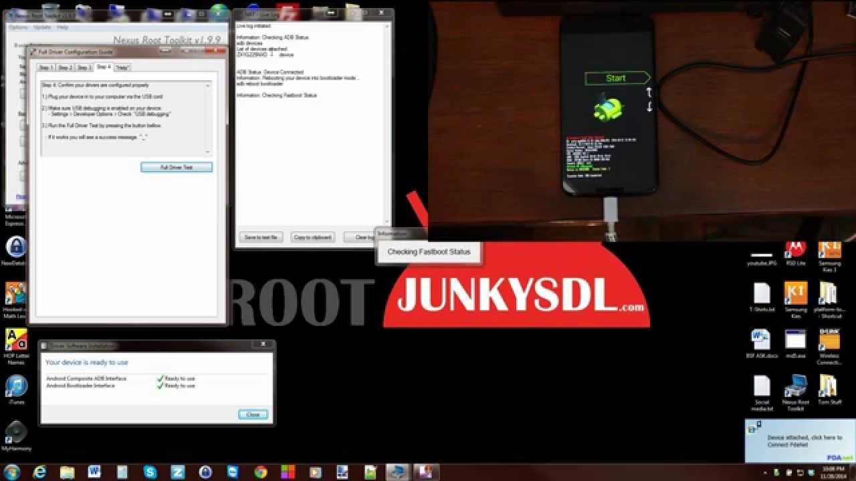Open File Explorer from the taskbar

[67, 472]
